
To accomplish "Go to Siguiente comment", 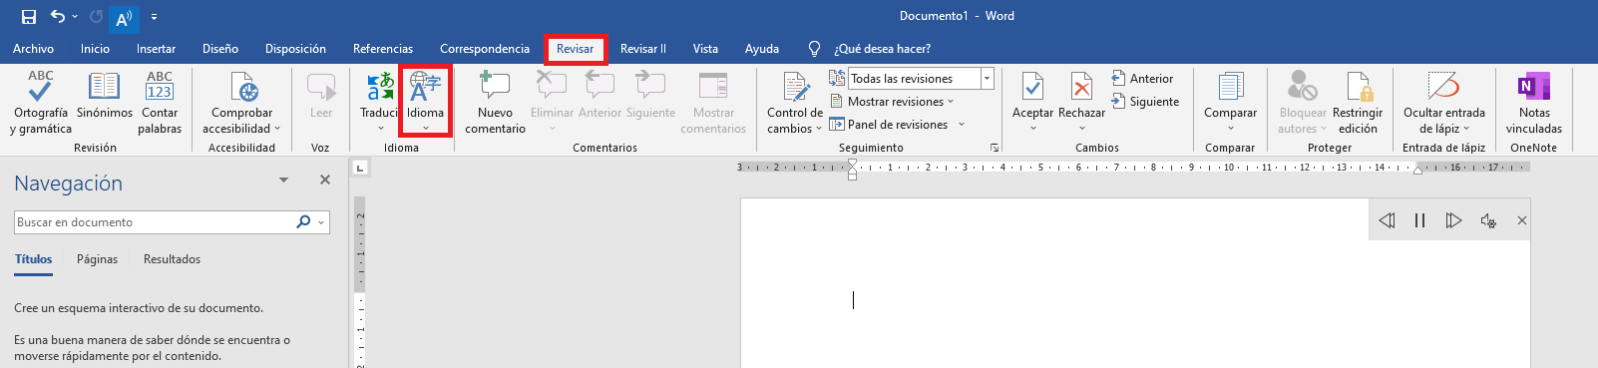I will tap(650, 96).
